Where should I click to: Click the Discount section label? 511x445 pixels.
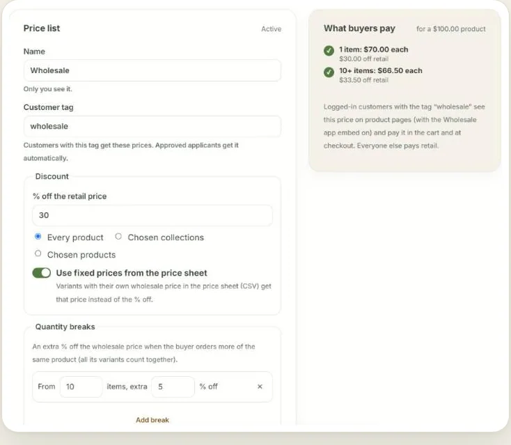52,176
